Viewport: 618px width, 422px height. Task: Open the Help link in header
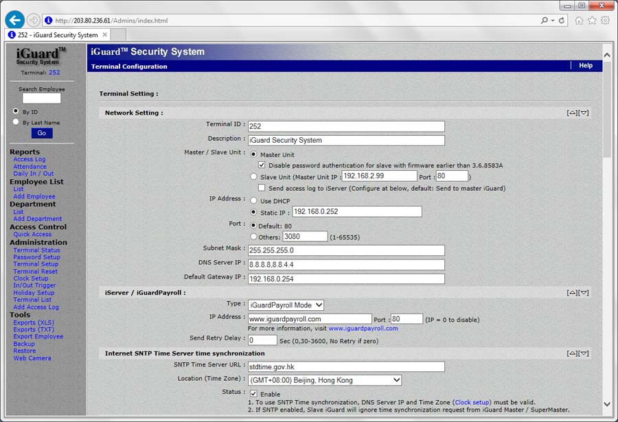coord(586,65)
